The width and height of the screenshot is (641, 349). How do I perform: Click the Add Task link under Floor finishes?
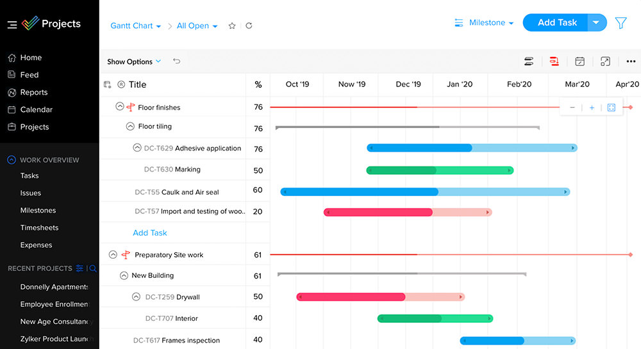(149, 233)
